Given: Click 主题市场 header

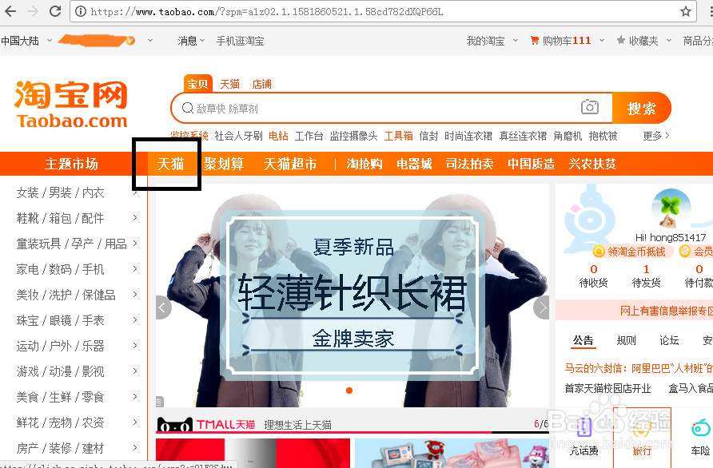Looking at the screenshot, I should click(71, 164).
